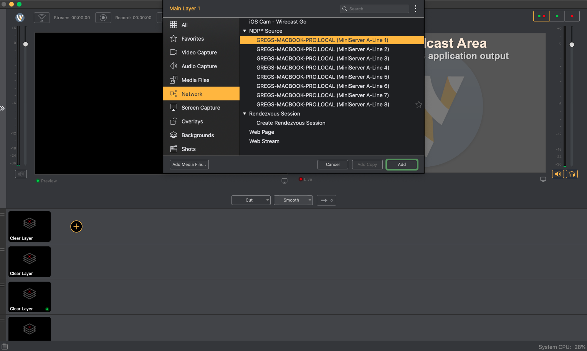Mute the live output audio speaker

pos(557,174)
